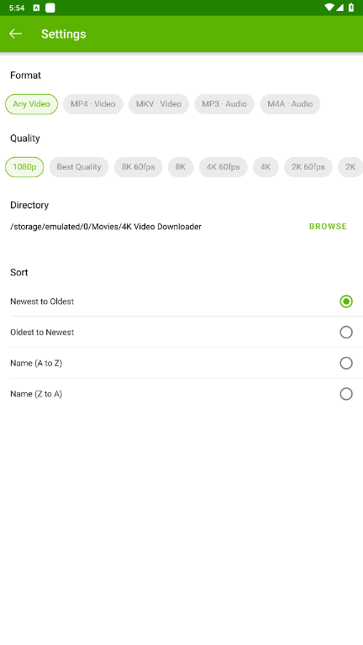Pick the Best Quality chip
The image size is (363, 645).
click(79, 167)
